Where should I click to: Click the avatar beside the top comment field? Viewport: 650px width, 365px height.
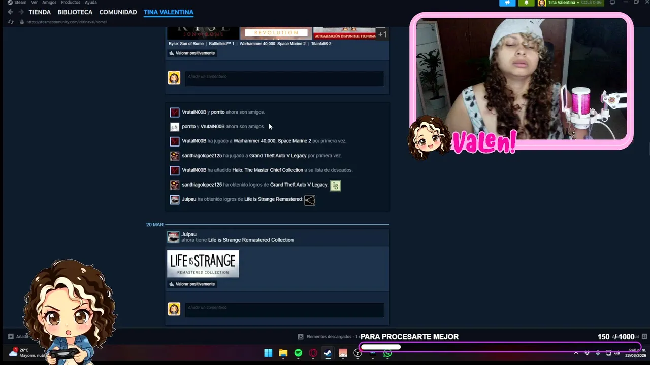coord(174,78)
